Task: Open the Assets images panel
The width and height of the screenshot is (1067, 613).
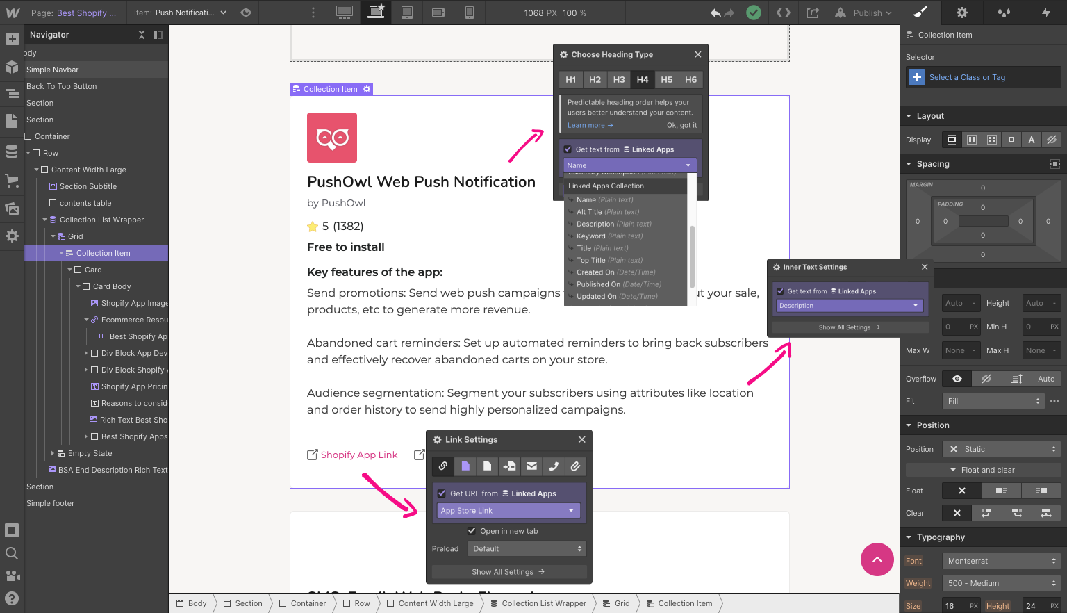Action: [x=12, y=209]
